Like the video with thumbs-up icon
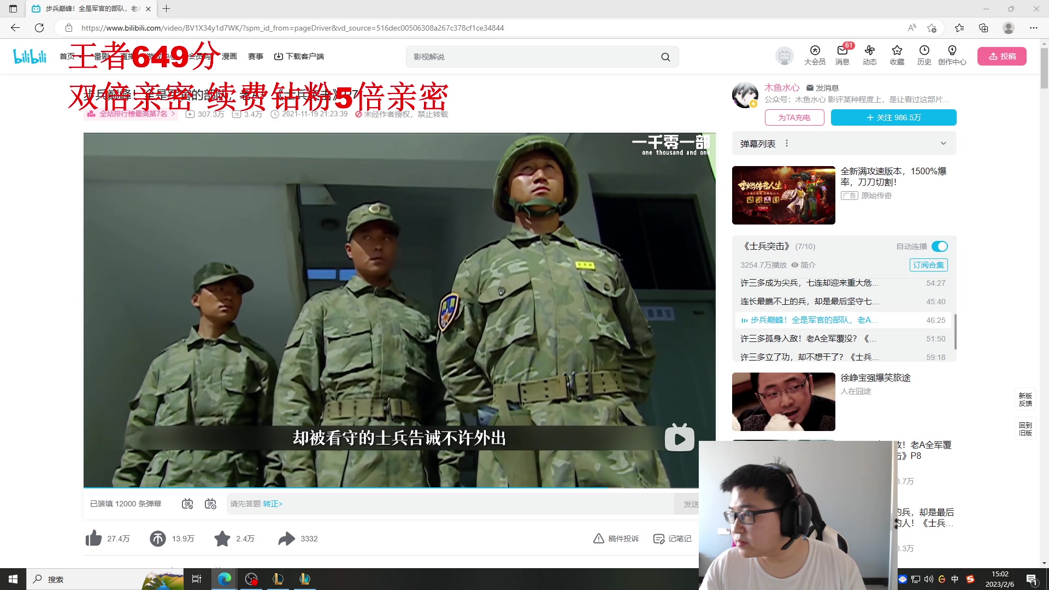Viewport: 1049px width, 590px height. tap(94, 539)
